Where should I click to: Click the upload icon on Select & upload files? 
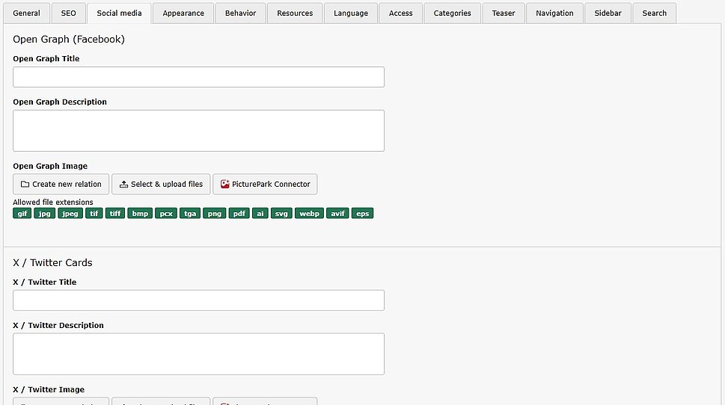123,185
